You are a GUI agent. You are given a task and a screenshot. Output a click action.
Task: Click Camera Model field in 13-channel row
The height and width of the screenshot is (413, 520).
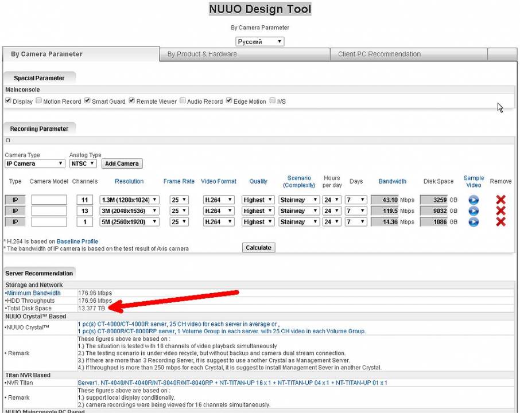tap(49, 211)
